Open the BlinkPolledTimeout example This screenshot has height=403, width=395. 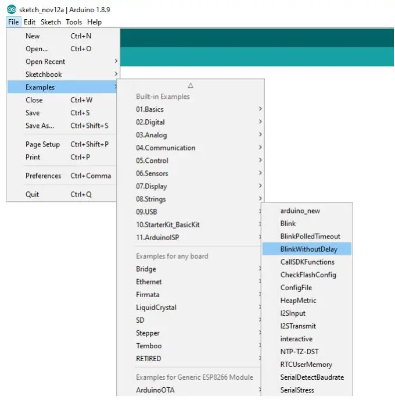[307, 237]
